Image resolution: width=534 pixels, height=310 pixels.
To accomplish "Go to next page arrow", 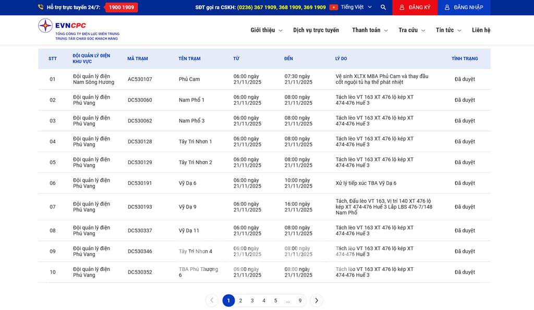I will (x=317, y=301).
